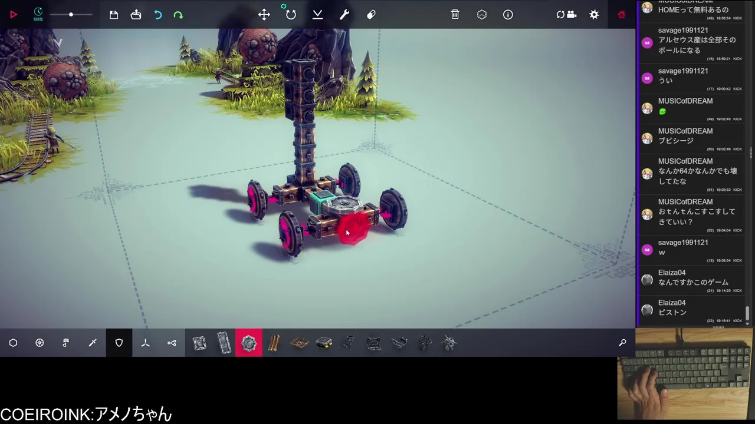Viewport: 755px width, 424px height.
Task: Open the mechanical blocks category
Action: [x=65, y=343]
